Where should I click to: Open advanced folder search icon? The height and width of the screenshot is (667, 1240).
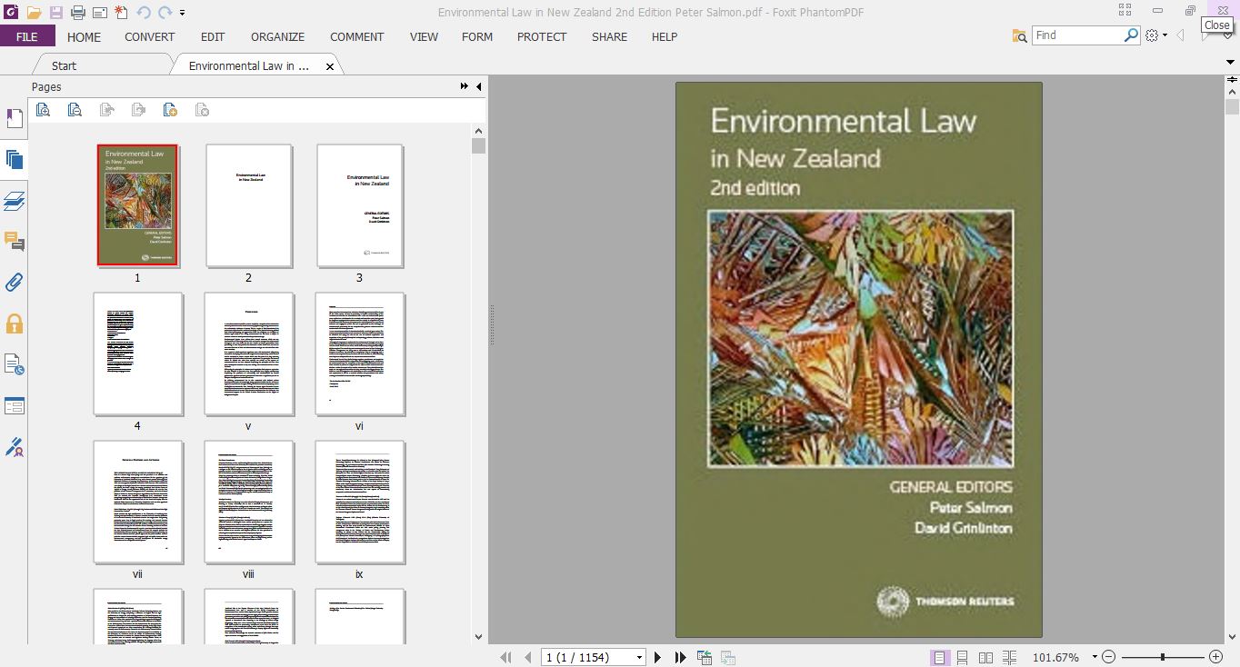point(1020,35)
